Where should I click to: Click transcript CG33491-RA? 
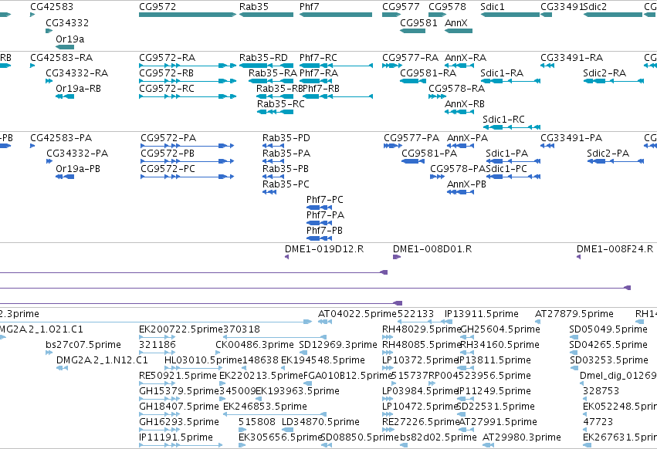point(571,57)
